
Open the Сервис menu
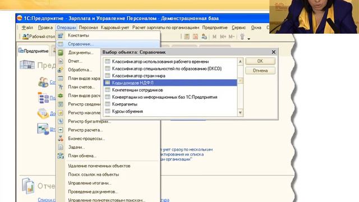tap(238, 27)
